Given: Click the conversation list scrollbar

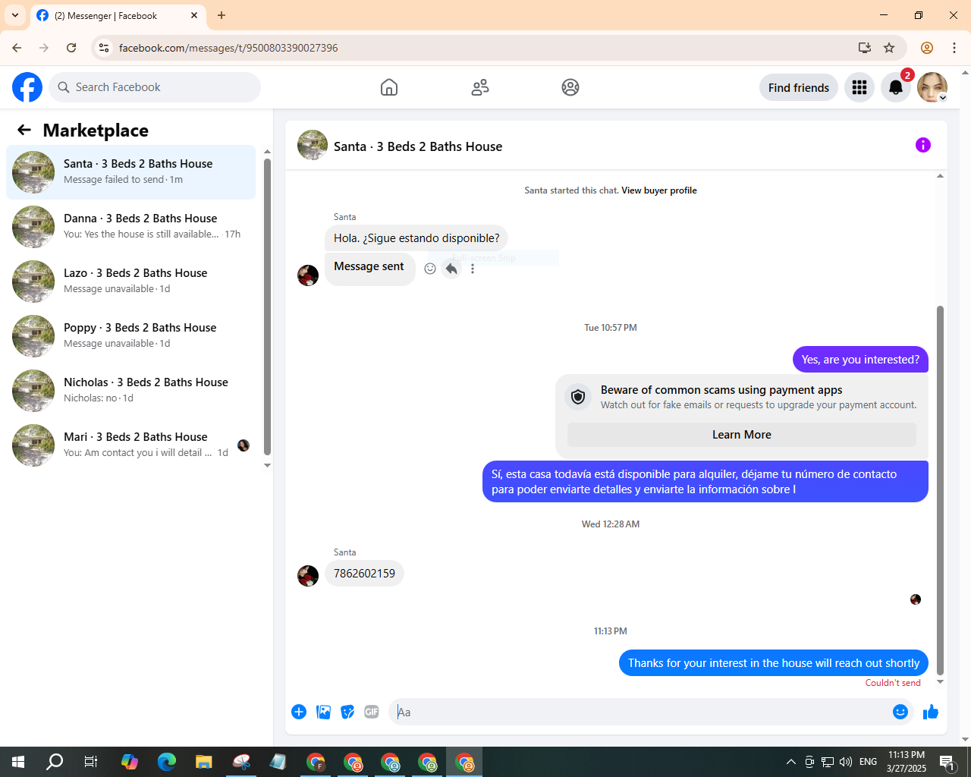Looking at the screenshot, I should click(267, 307).
